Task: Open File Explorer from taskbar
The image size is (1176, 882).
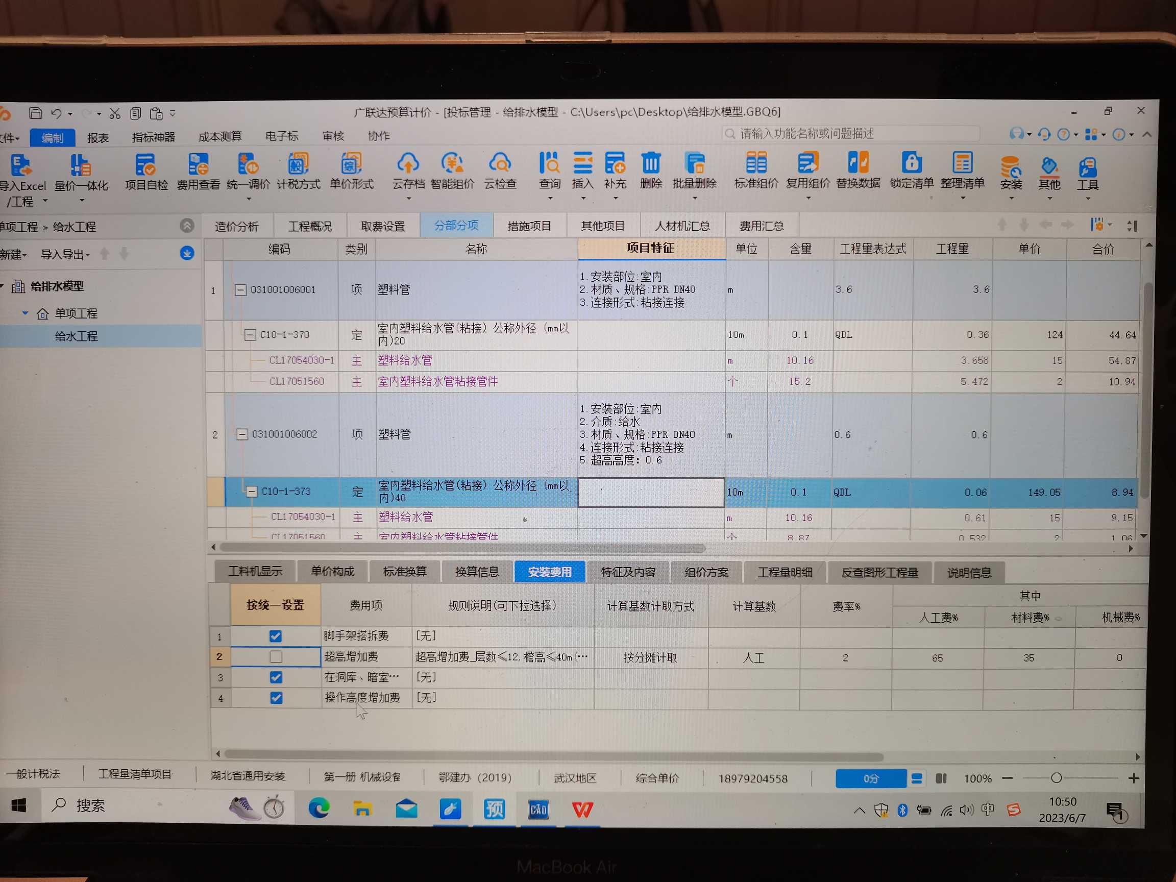Action: (x=362, y=808)
